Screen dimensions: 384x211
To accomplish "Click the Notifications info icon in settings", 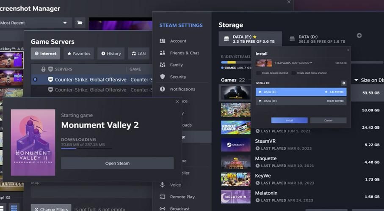I will tap(163, 89).
